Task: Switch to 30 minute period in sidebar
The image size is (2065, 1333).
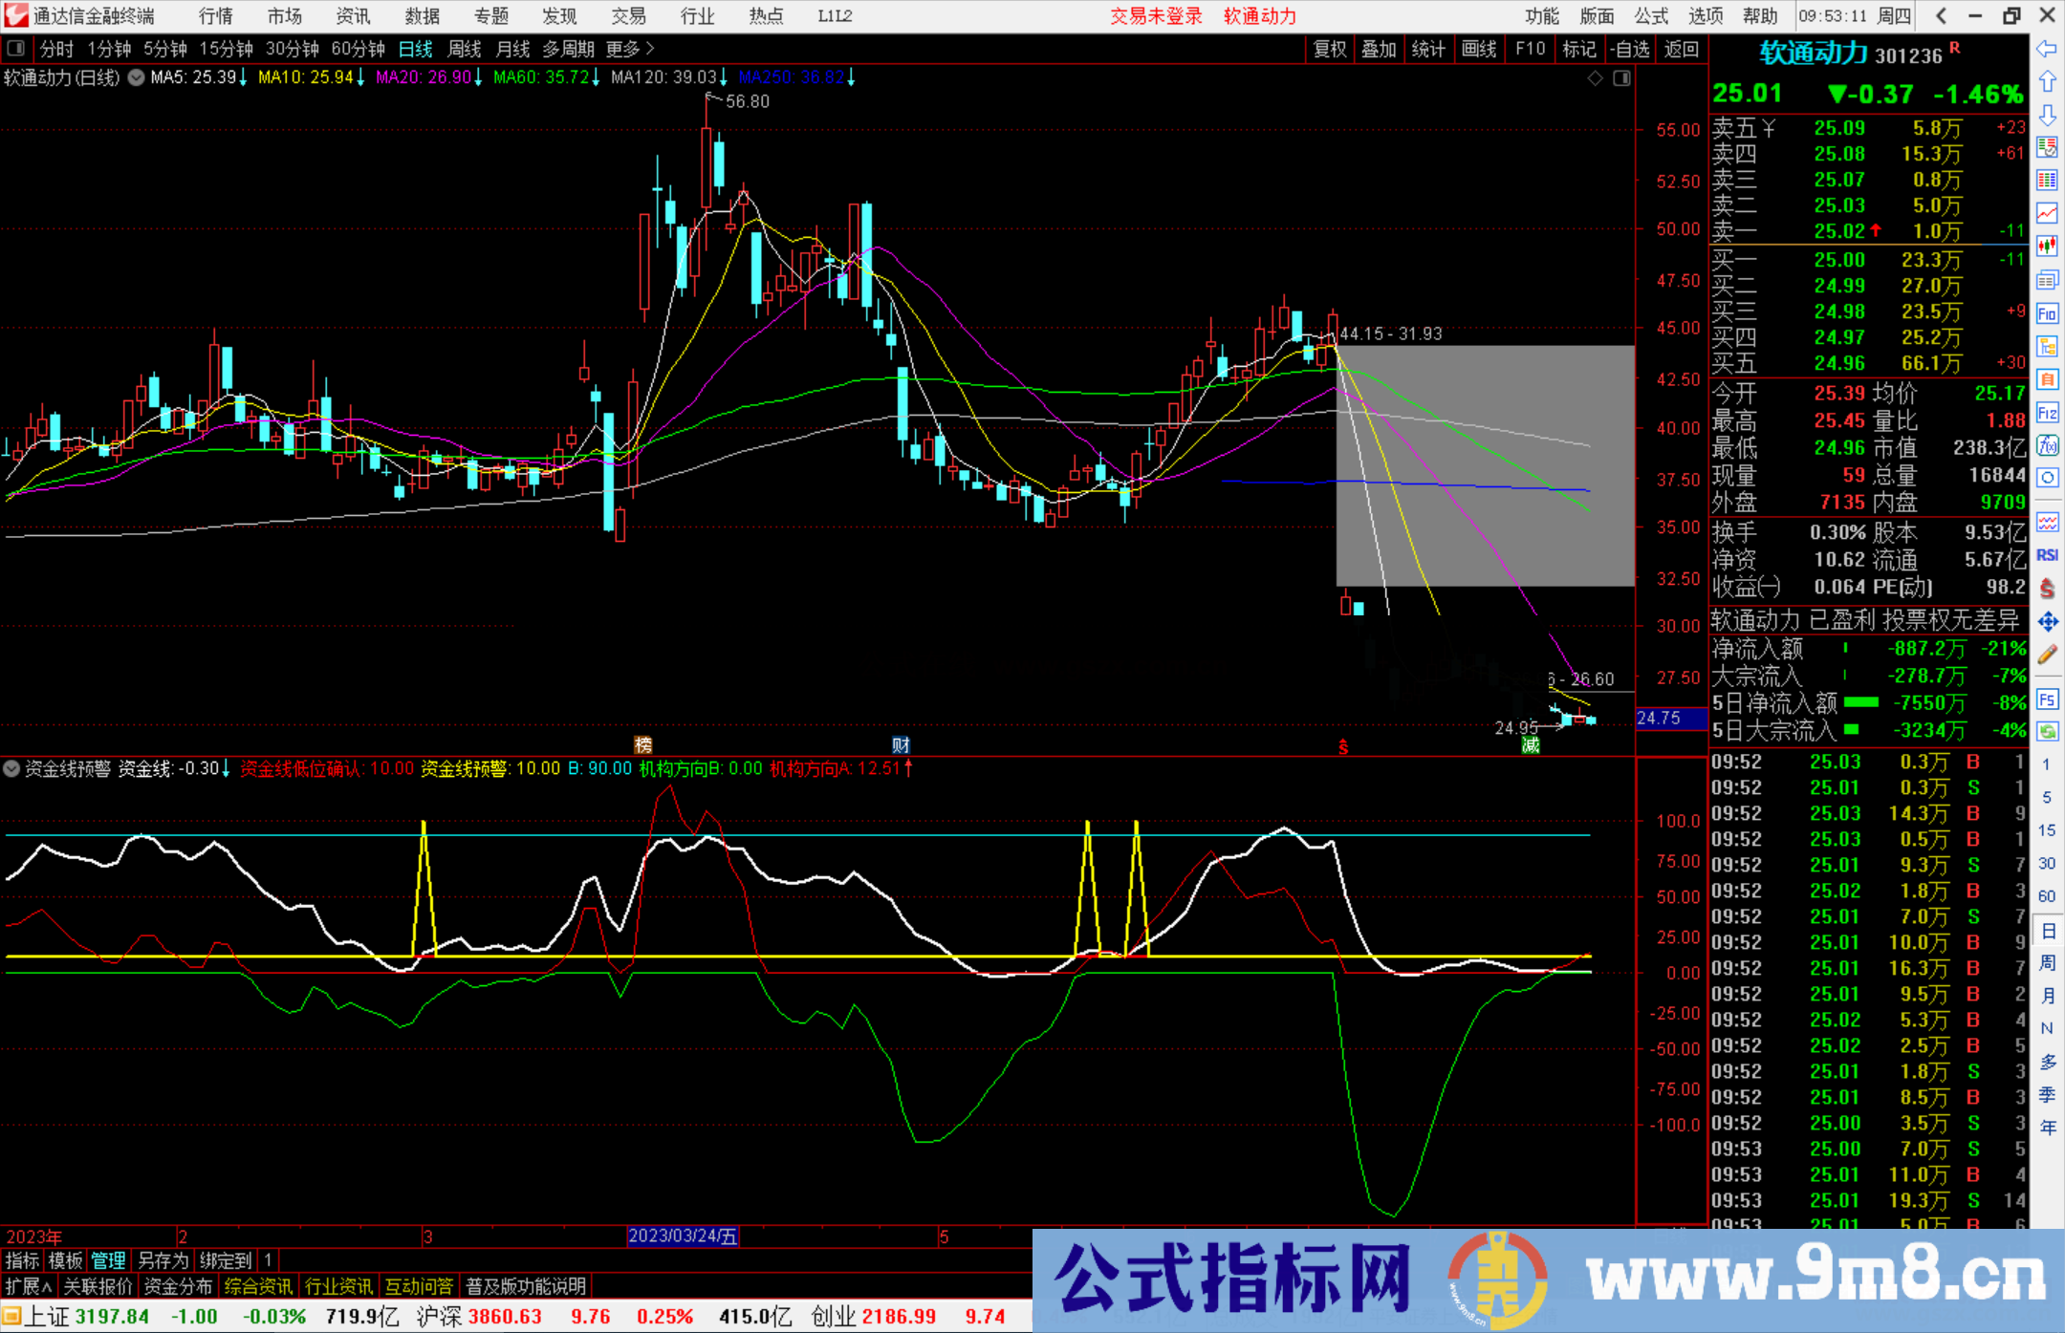Action: [x=2047, y=863]
